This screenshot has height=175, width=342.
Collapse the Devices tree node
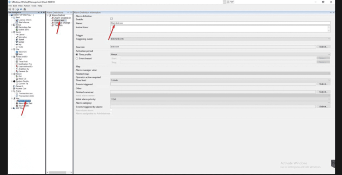coord(12,32)
